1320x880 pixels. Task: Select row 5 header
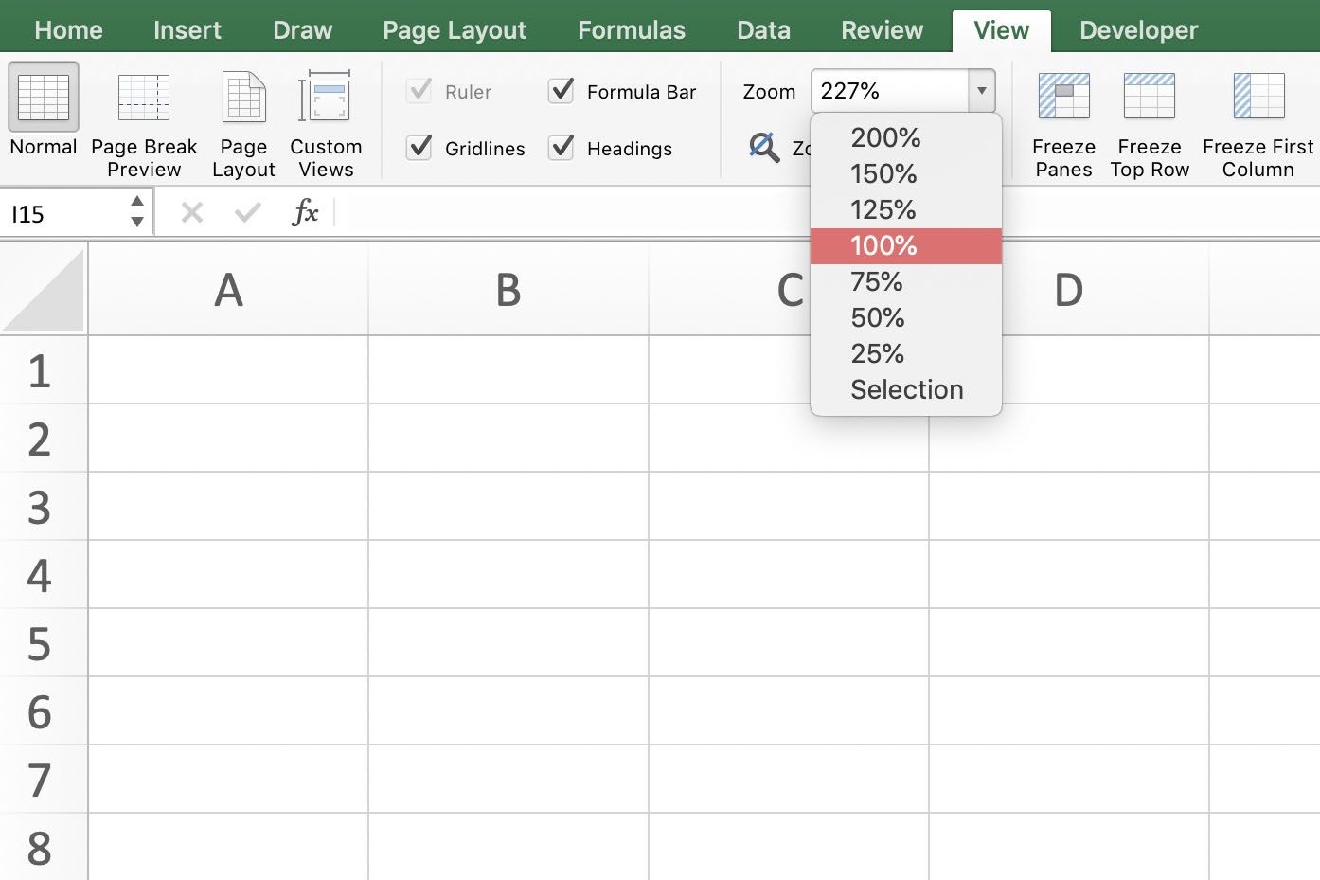point(39,643)
